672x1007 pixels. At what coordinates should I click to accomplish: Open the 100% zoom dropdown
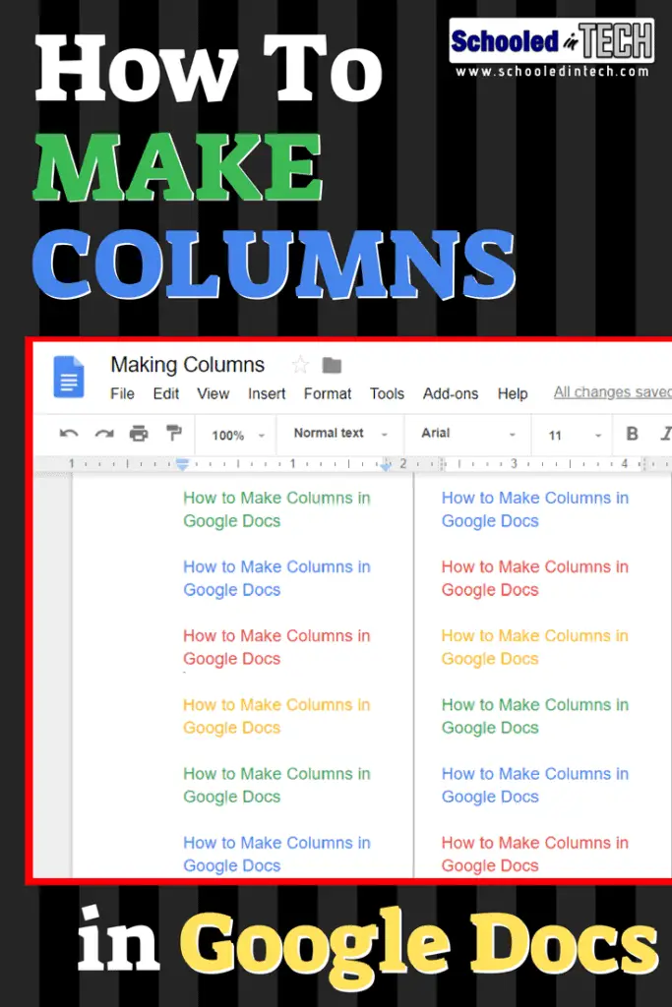(238, 435)
